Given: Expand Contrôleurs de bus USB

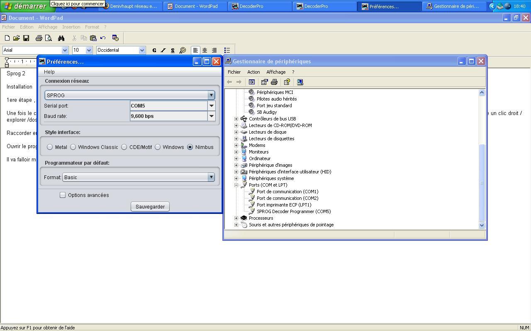Looking at the screenshot, I should [x=236, y=119].
